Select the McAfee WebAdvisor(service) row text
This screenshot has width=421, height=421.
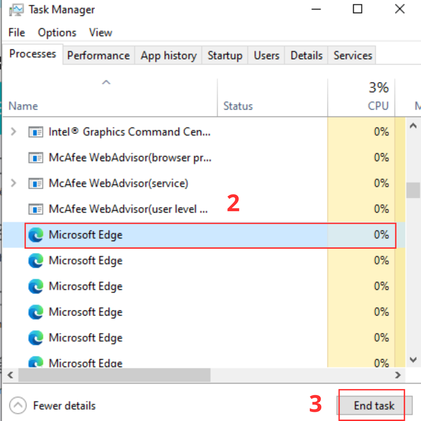pos(118,183)
